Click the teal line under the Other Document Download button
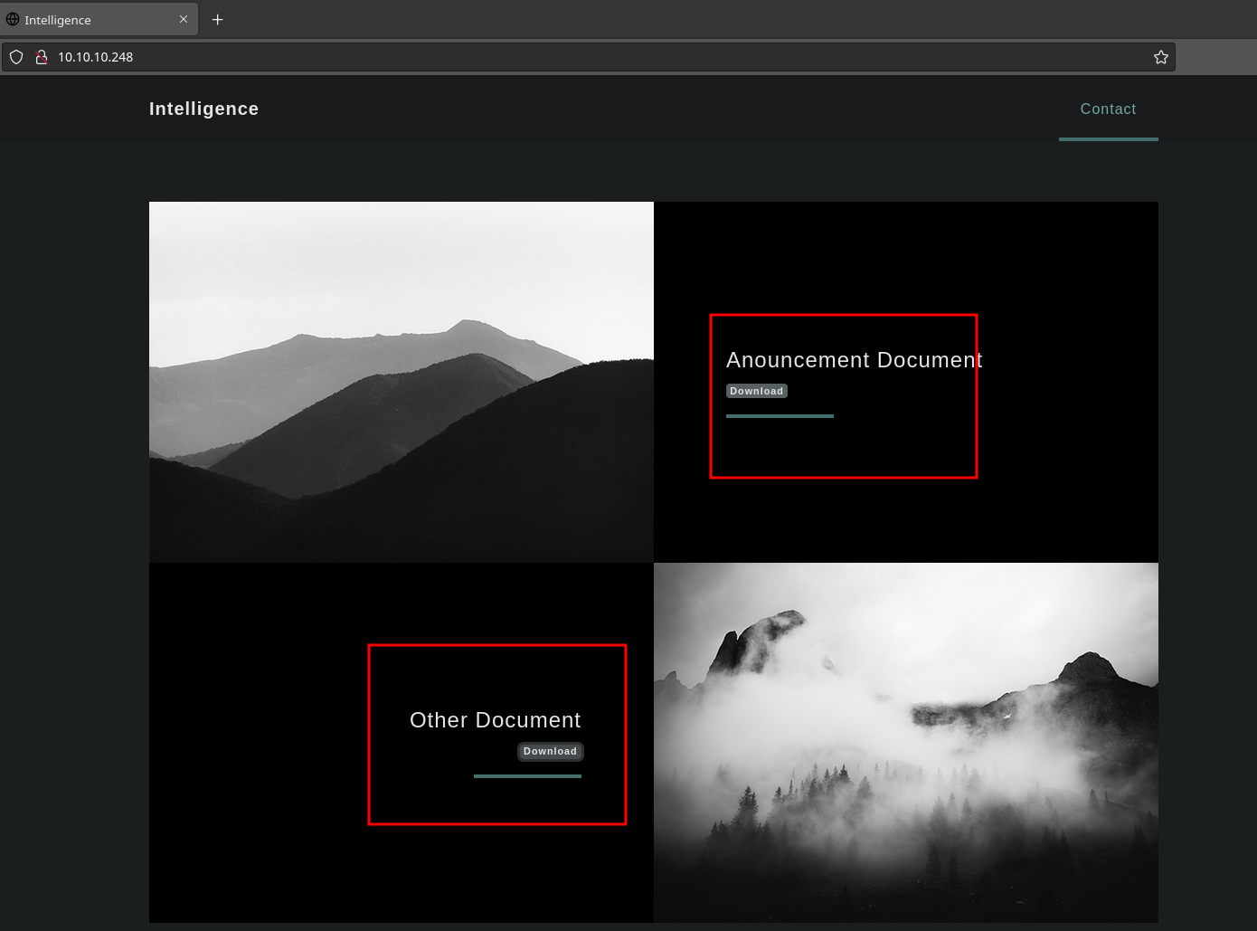1257x931 pixels. tap(527, 776)
